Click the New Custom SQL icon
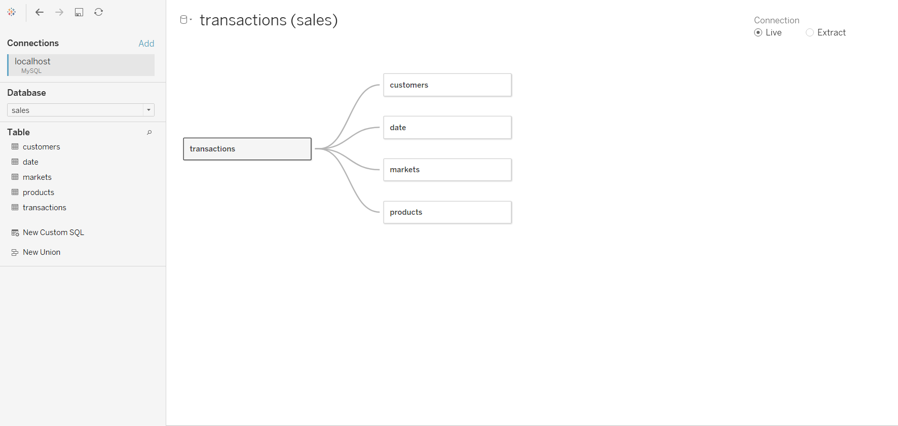Viewport: 898px width, 426px height. [15, 233]
